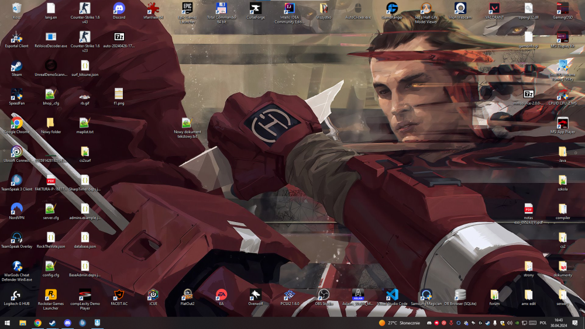Click the GameRanger desktop shortcut
The height and width of the screenshot is (329, 585).
[x=392, y=11]
